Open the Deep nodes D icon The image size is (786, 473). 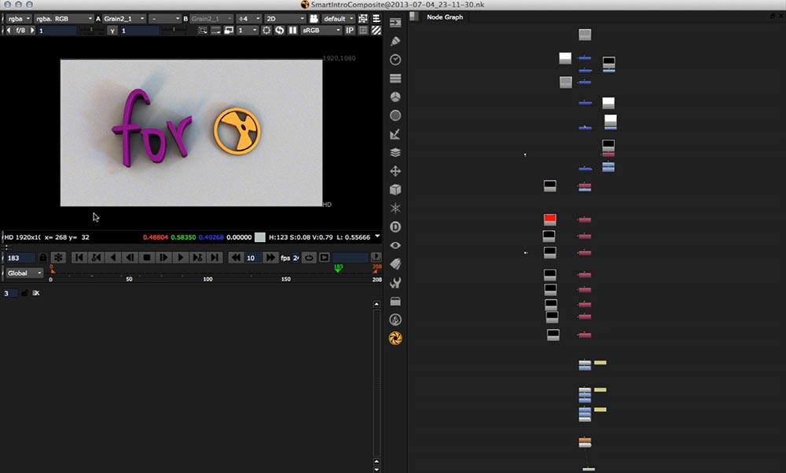tap(395, 227)
